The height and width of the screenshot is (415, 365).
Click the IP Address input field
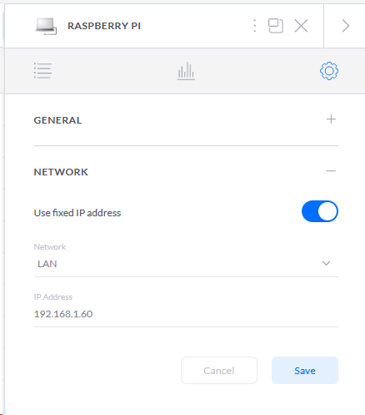point(186,314)
